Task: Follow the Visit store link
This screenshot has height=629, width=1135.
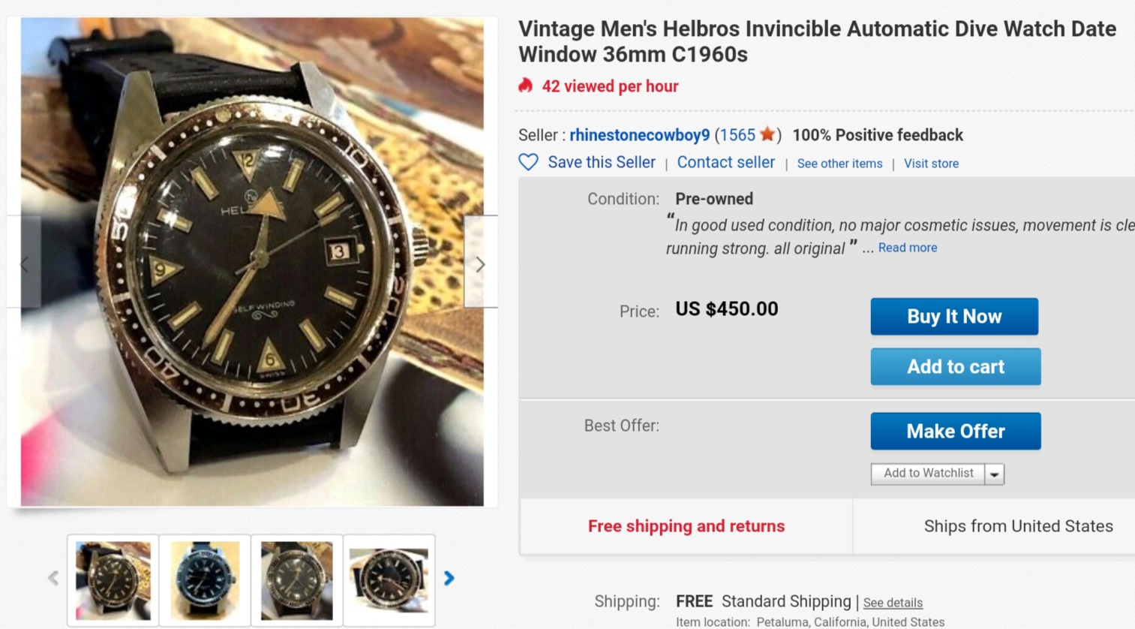Action: [x=931, y=164]
